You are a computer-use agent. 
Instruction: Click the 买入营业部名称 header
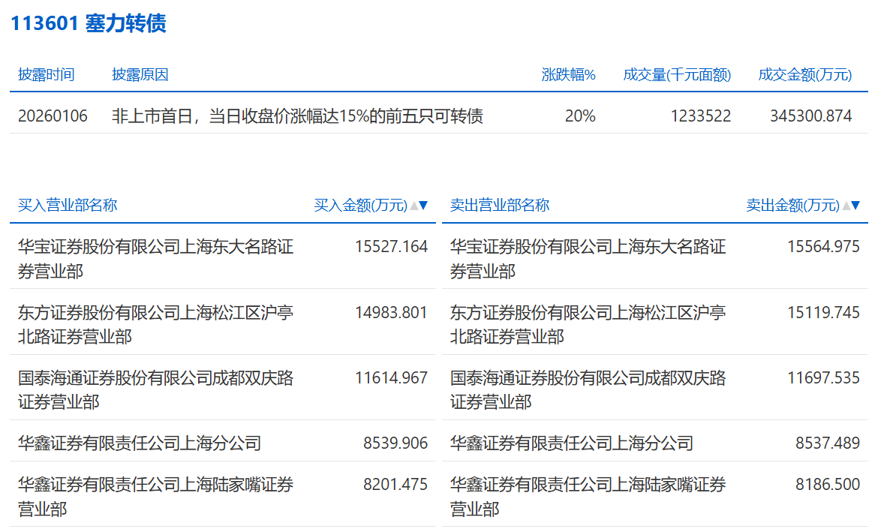tap(68, 206)
